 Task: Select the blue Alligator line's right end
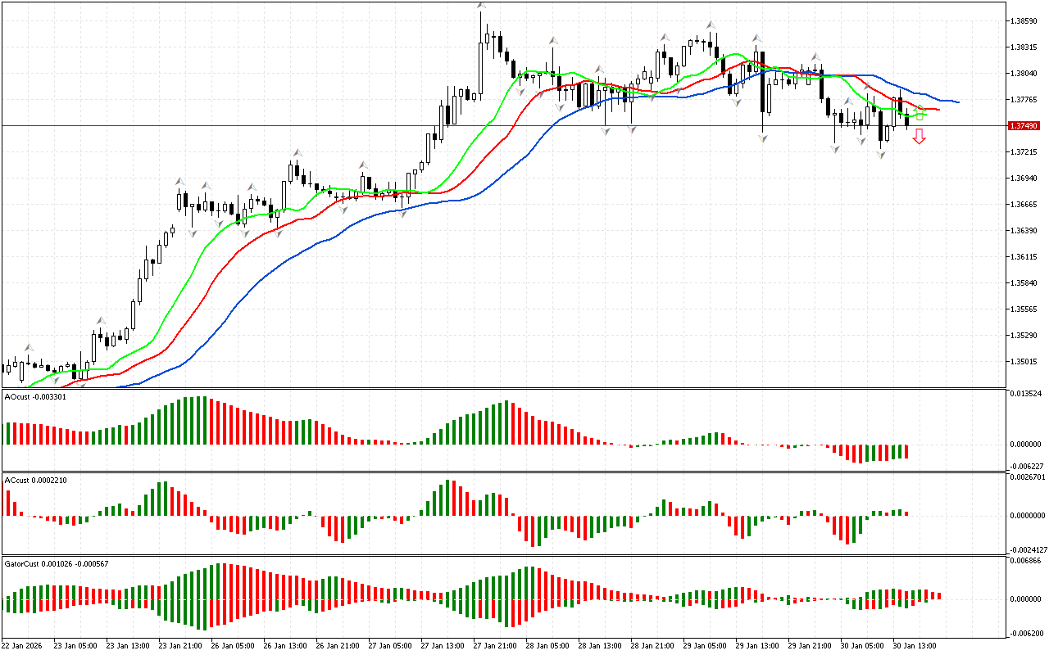[957, 102]
